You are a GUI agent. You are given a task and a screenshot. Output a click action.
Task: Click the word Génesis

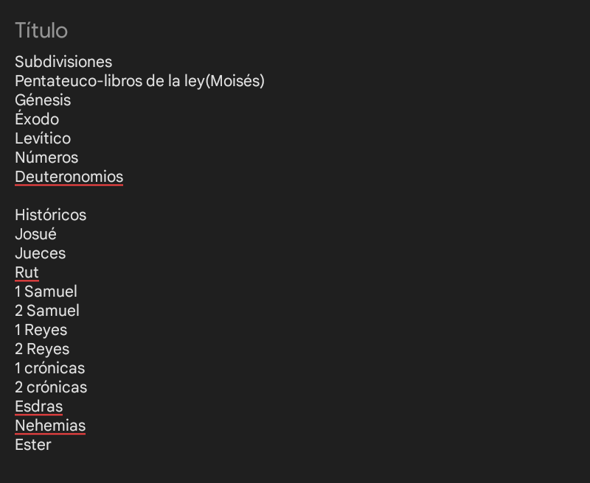point(43,100)
